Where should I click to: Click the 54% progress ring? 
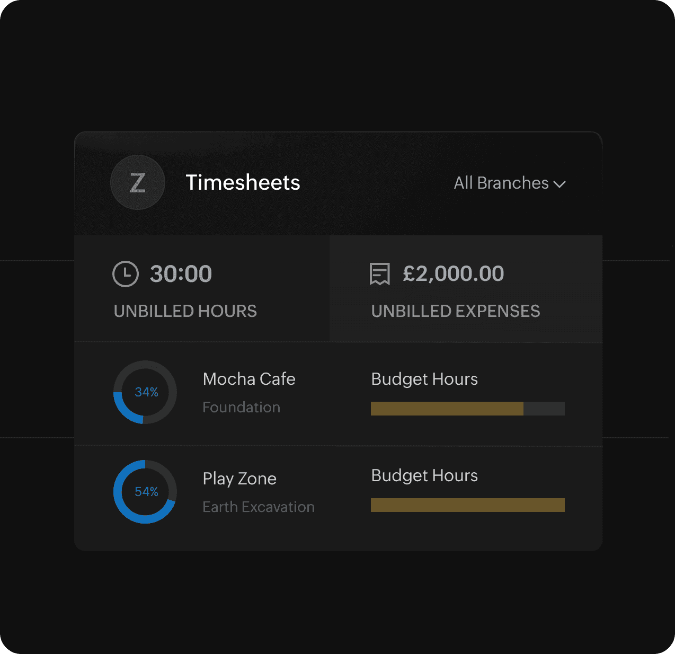[145, 492]
